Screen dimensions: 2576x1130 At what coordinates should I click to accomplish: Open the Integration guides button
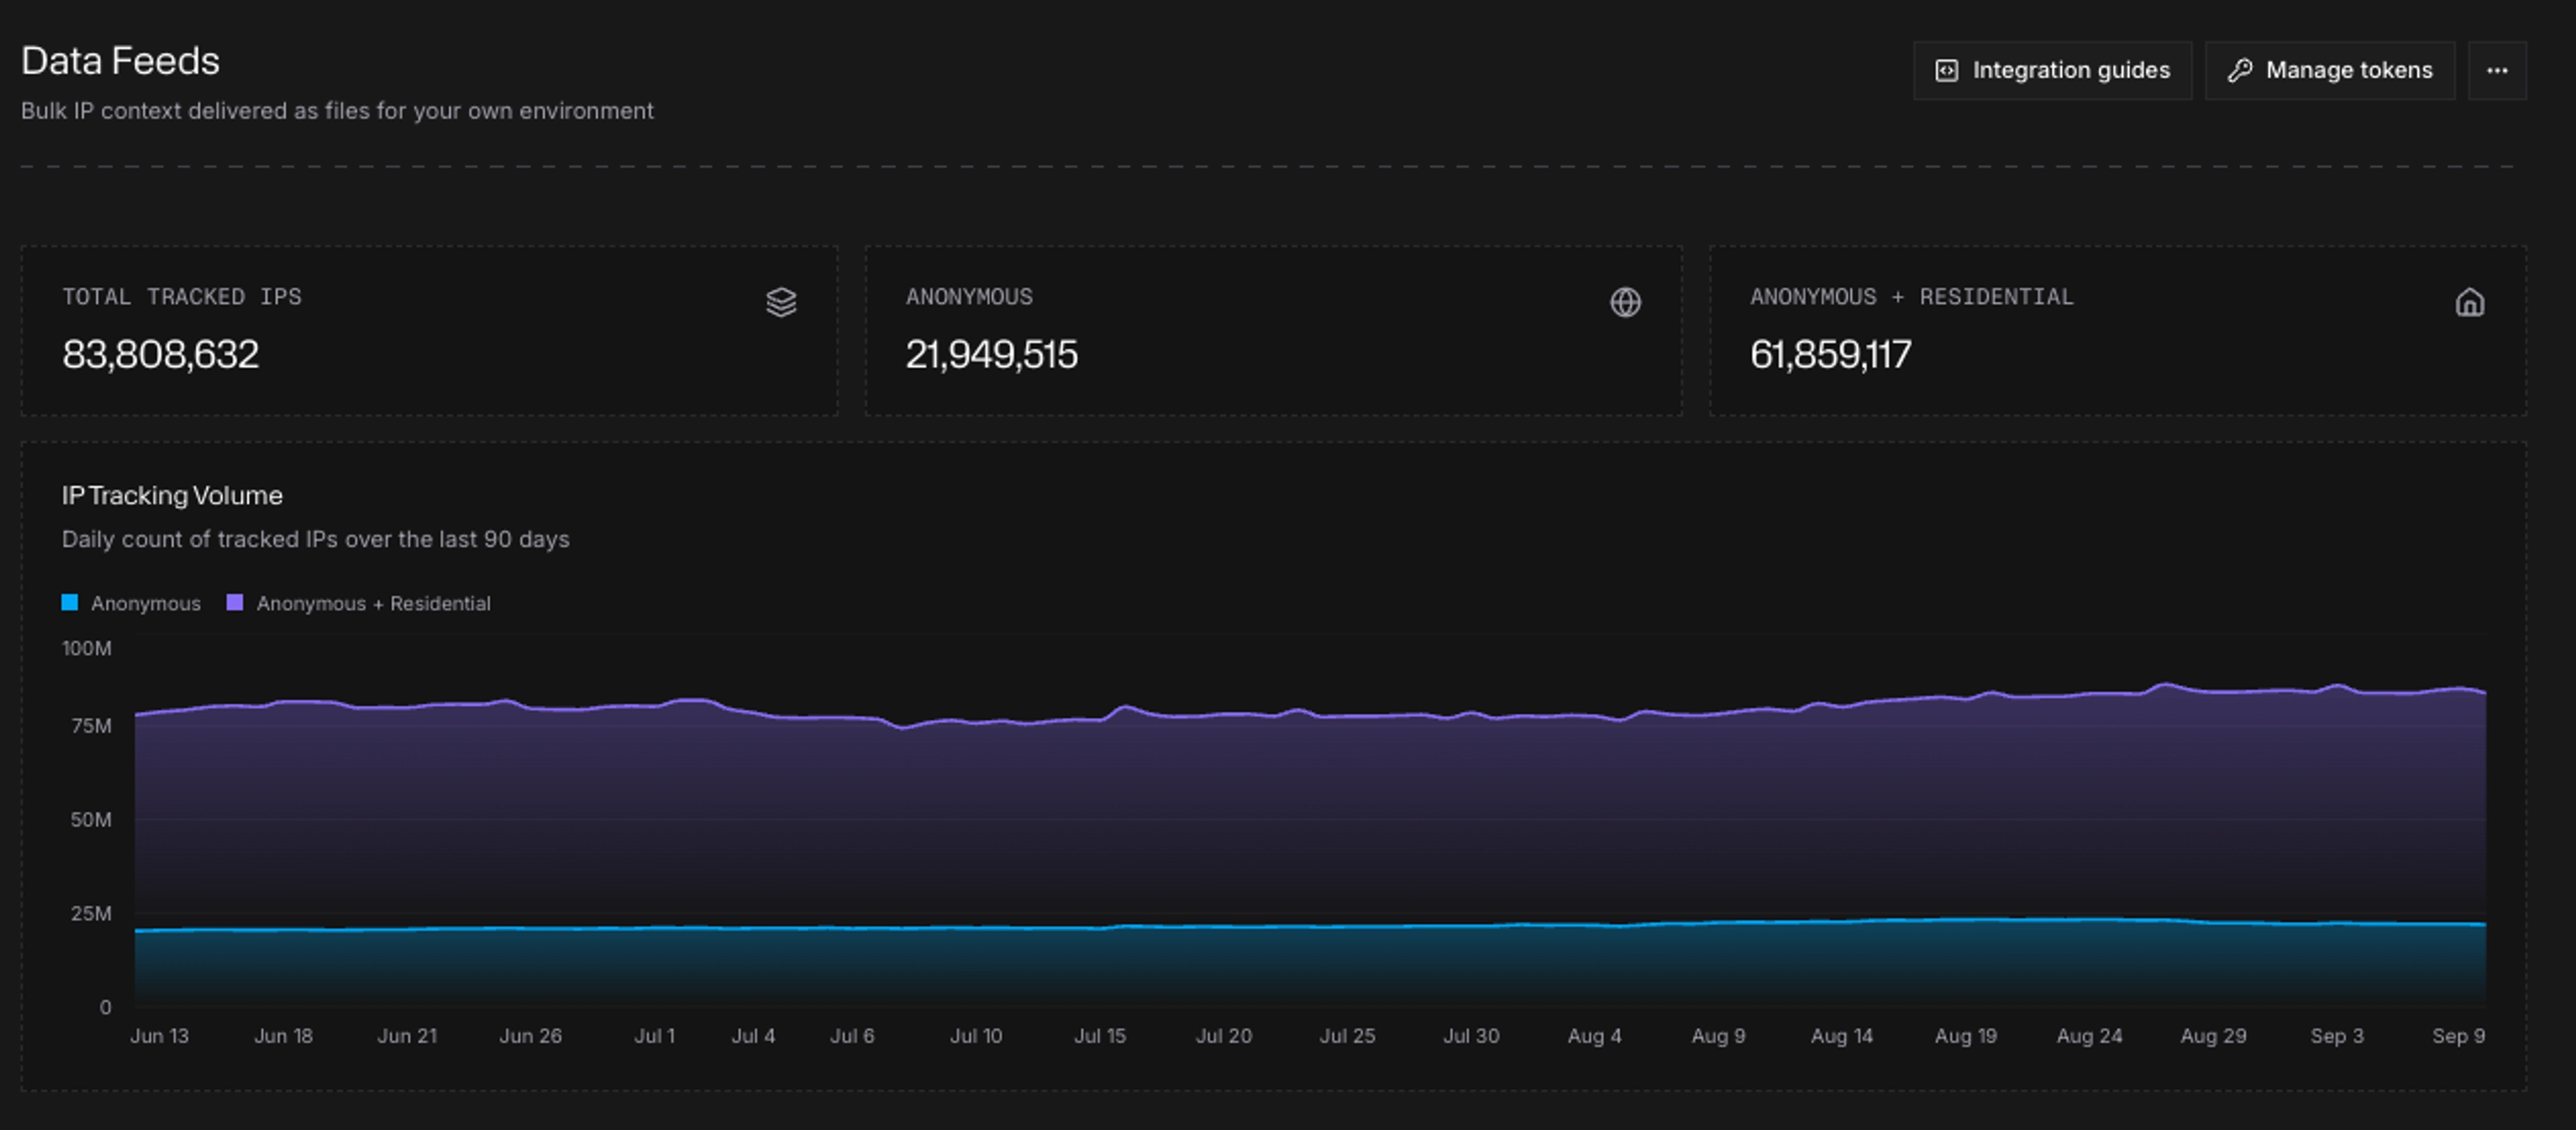[2052, 70]
